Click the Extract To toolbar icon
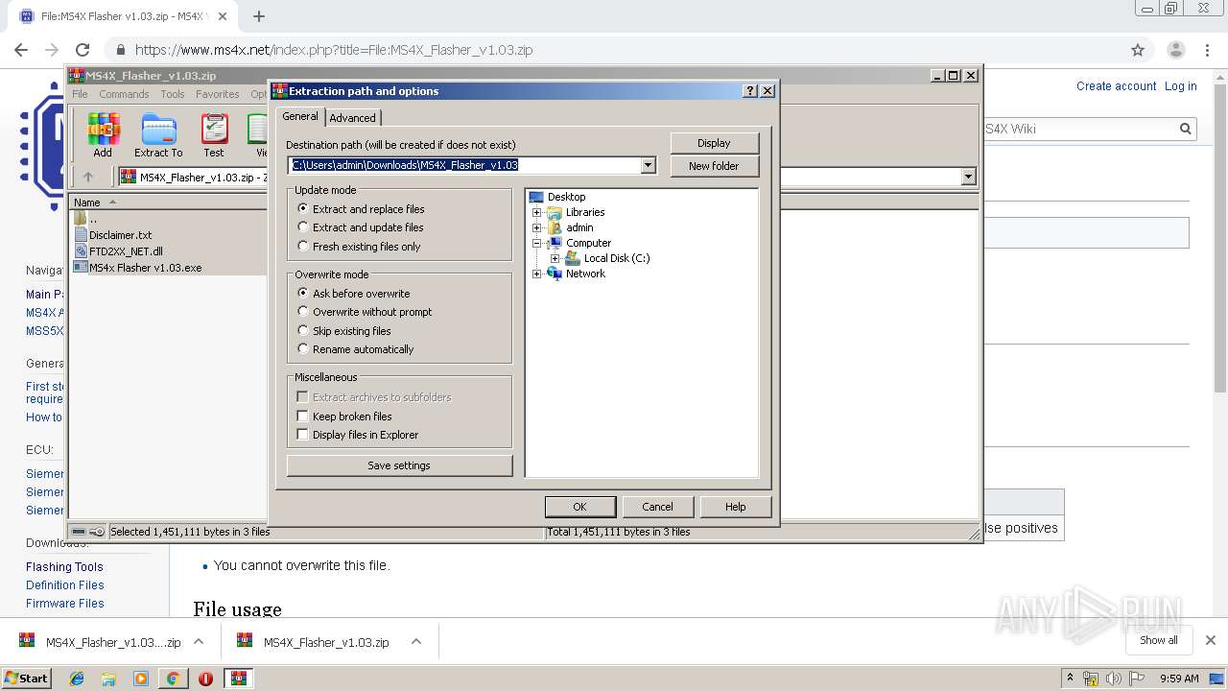The height and width of the screenshot is (691, 1228). pyautogui.click(x=158, y=135)
